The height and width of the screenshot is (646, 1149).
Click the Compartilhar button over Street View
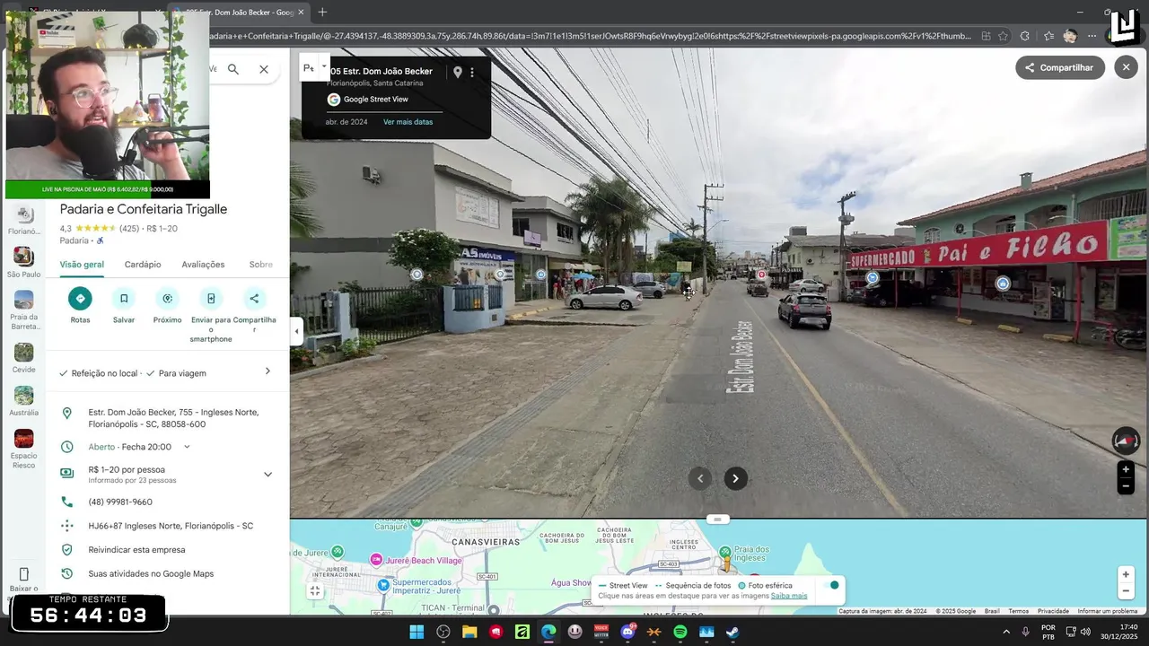[x=1060, y=67]
